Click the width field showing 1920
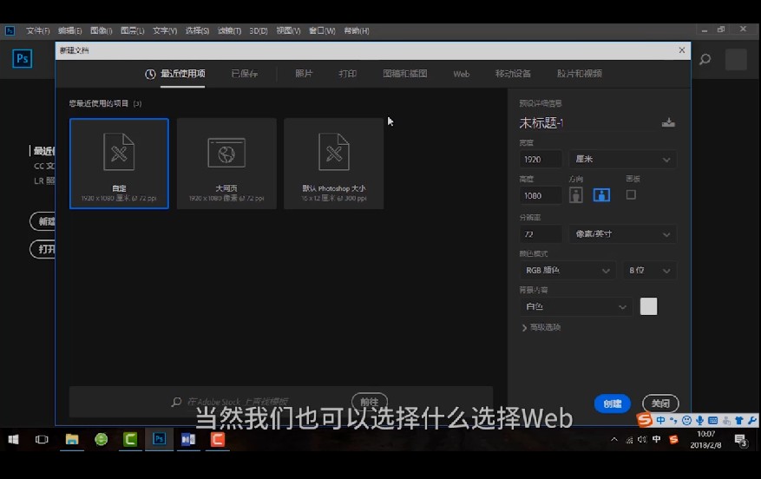The height and width of the screenshot is (479, 761). tap(541, 159)
